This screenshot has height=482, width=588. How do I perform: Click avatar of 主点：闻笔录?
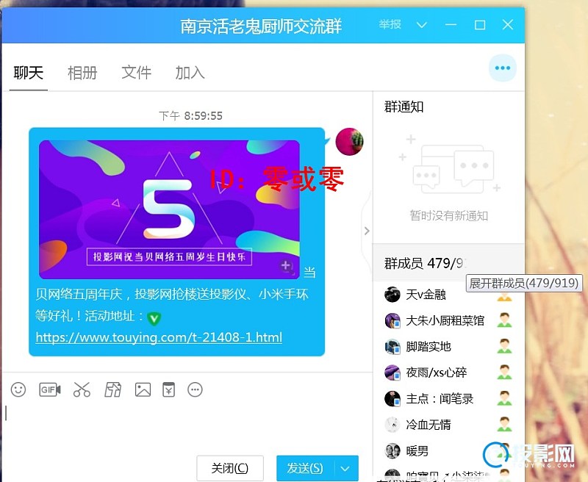point(392,399)
